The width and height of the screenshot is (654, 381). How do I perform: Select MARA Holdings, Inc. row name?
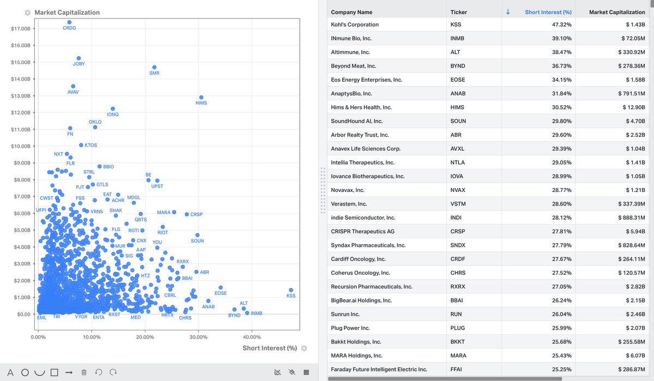[x=357, y=356]
